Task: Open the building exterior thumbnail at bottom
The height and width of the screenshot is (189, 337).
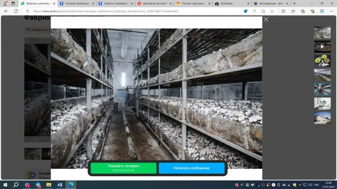Action: pos(322,117)
